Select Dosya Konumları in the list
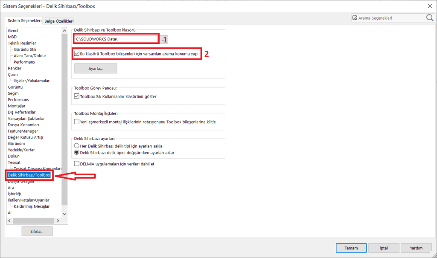This screenshot has height=258, width=437. tap(23, 125)
